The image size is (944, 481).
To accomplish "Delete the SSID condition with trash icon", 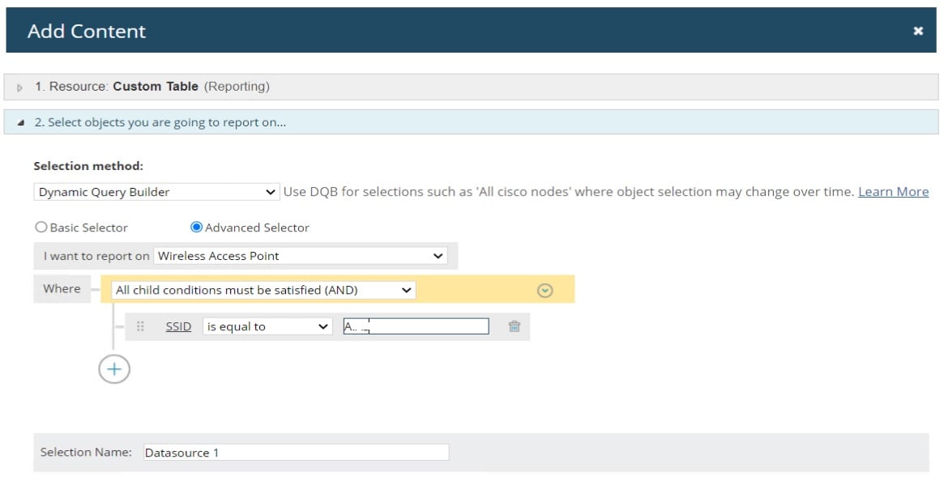I will click(514, 326).
